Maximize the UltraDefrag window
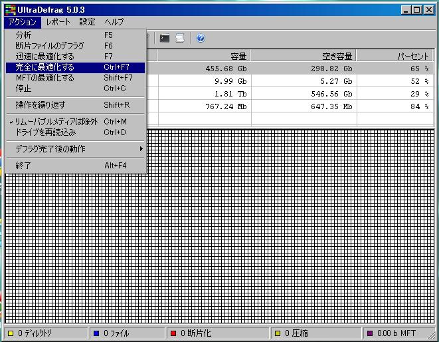The width and height of the screenshot is (439, 342). click(417, 10)
